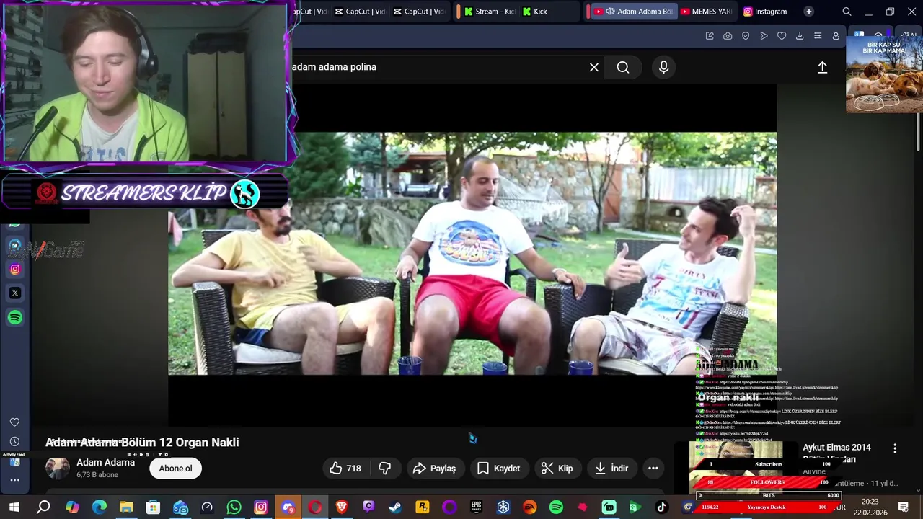Click the heart bookmark icon in address bar
Screen dimensions: 923x519
tap(782, 36)
